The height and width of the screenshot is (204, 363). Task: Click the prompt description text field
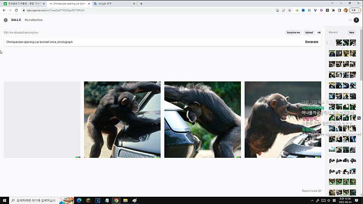(153, 42)
